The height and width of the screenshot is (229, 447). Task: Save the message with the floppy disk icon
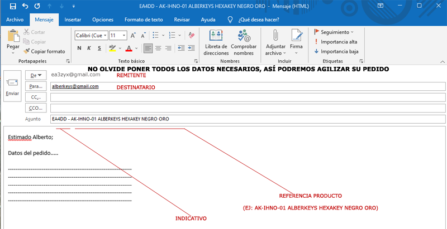tap(13, 6)
